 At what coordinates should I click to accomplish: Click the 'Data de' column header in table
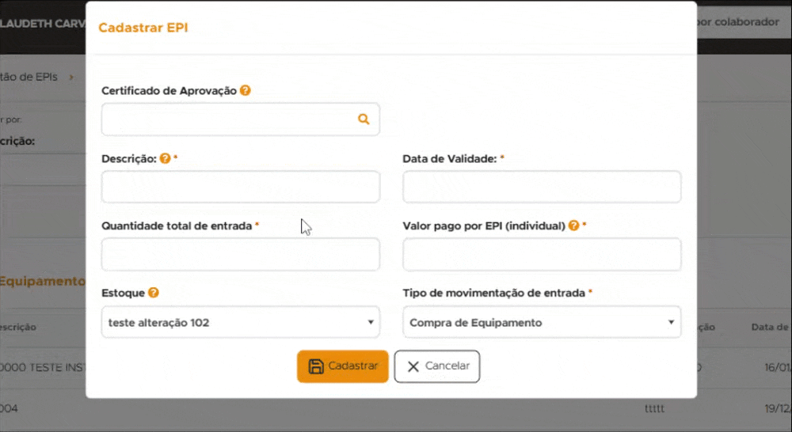tap(770, 328)
